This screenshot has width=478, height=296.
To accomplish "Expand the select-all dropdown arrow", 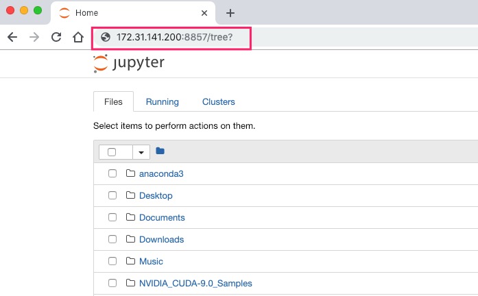I will pyautogui.click(x=141, y=152).
